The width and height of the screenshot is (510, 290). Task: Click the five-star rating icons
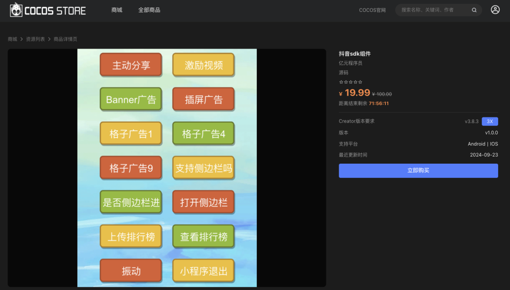click(x=350, y=82)
